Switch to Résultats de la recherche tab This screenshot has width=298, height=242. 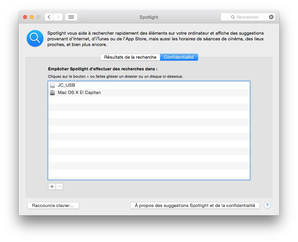(x=130, y=57)
